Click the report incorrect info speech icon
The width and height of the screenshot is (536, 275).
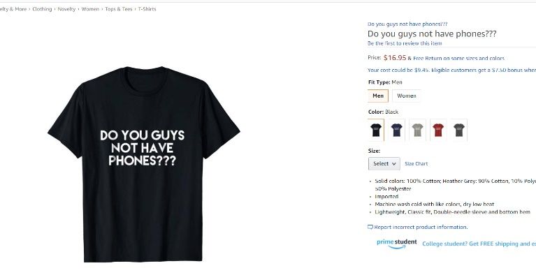[370, 227]
